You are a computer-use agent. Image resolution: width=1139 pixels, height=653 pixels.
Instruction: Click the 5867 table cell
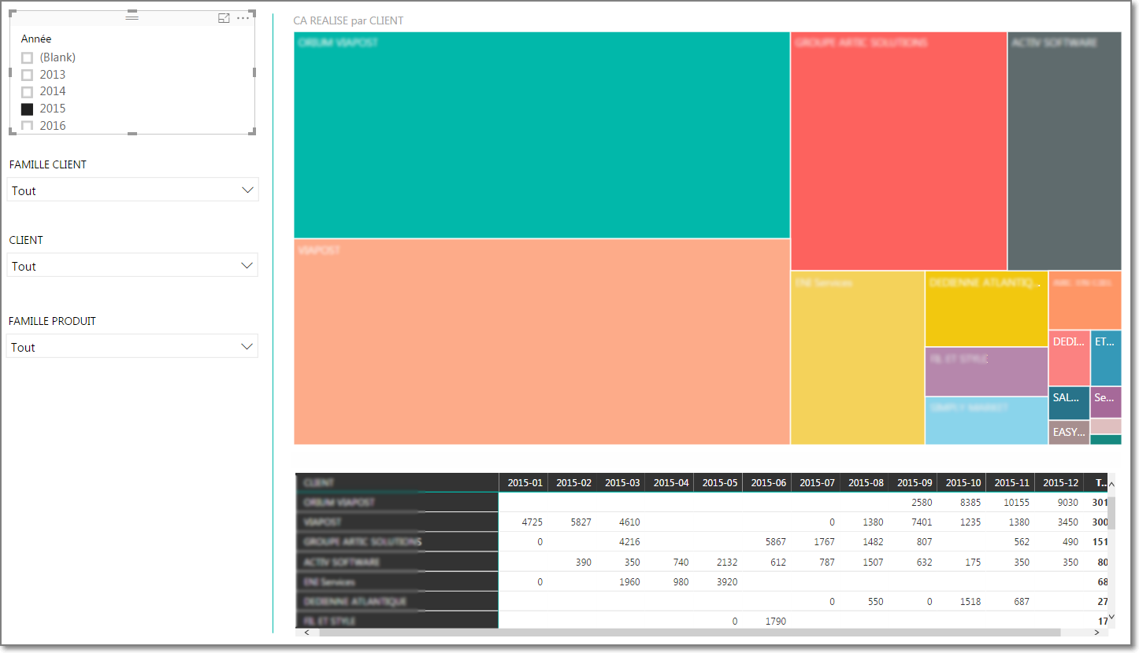(776, 541)
